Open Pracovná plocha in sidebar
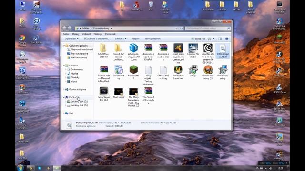Image resolution: width=305 pixels, height=171 pixels. pos(77,54)
